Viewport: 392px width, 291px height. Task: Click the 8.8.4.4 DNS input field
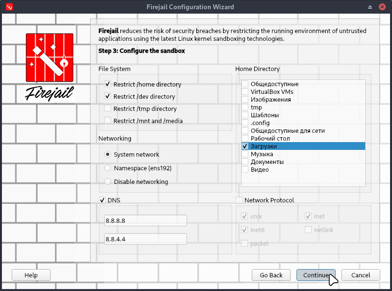[x=146, y=239]
